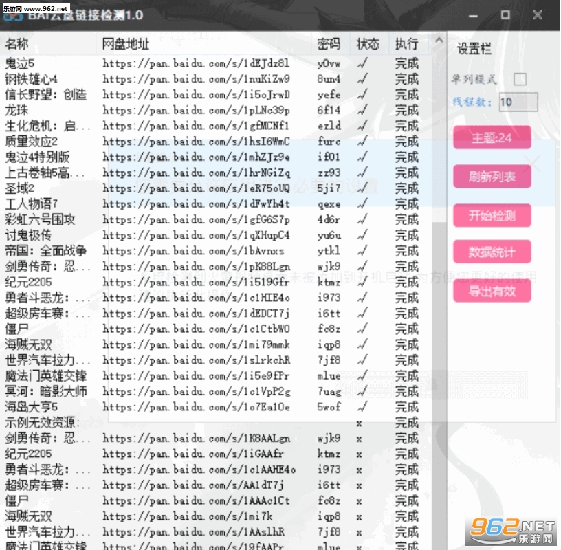
Task: Click the URL ending 1o7Ea10e
Action: click(x=196, y=407)
